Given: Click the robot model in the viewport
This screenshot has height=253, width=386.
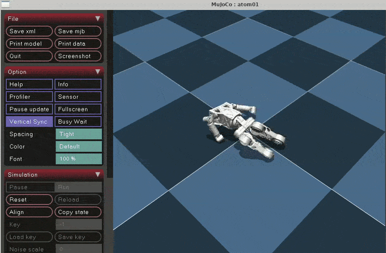Looking at the screenshot, I should (244, 130).
